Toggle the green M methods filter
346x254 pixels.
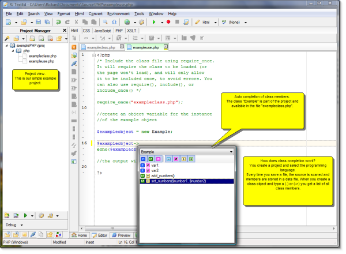(x=151, y=159)
